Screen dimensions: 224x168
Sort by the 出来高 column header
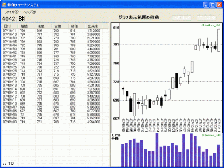(x=94, y=26)
